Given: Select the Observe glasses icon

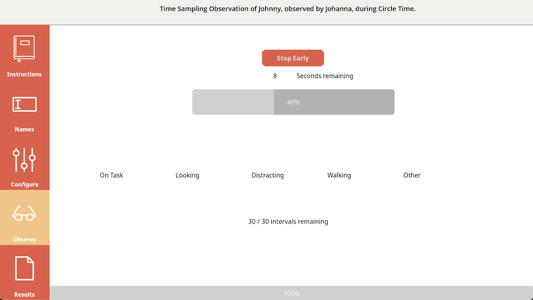Looking at the screenshot, I should pos(25,214).
